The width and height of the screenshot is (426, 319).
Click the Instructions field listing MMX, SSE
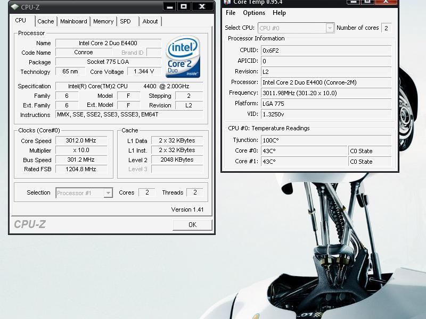click(129, 114)
